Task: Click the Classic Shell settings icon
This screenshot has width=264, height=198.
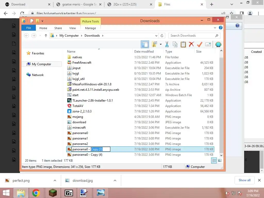Action: tap(218, 44)
